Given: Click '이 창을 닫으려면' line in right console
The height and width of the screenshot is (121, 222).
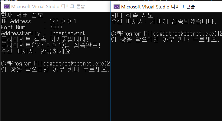Looking at the screenshot, I should [165, 40].
